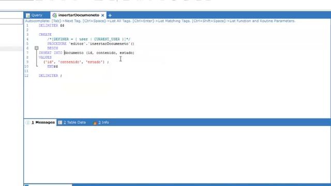Click the DEFINER comment on line 4
The image size is (331, 186).
click(x=89, y=39)
